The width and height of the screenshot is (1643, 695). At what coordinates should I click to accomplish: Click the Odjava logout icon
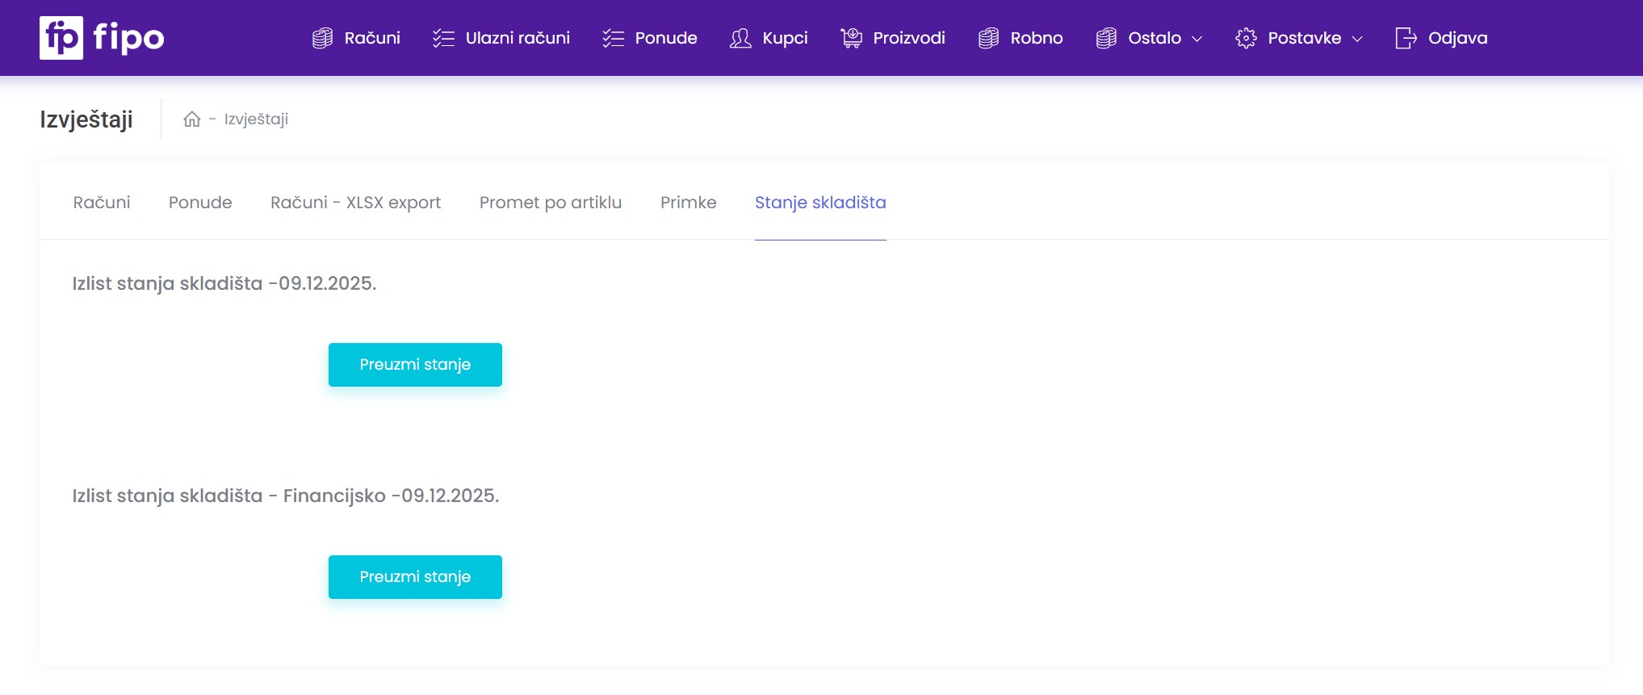tap(1406, 38)
